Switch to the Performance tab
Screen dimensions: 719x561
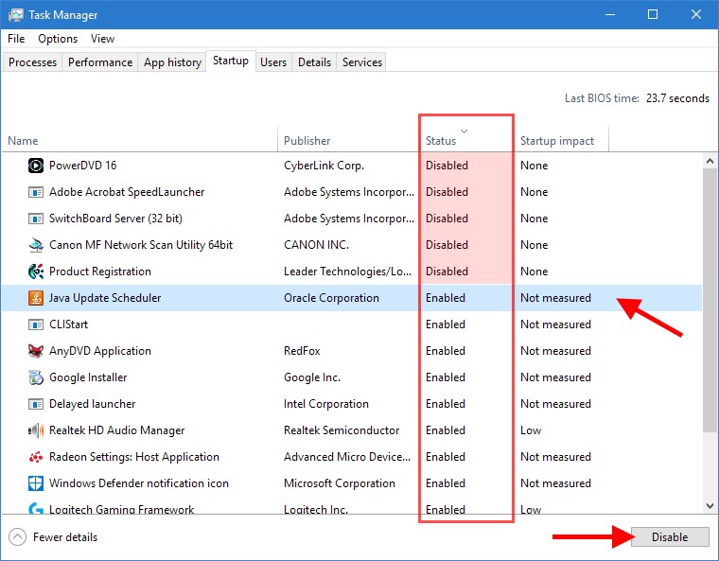tap(100, 62)
